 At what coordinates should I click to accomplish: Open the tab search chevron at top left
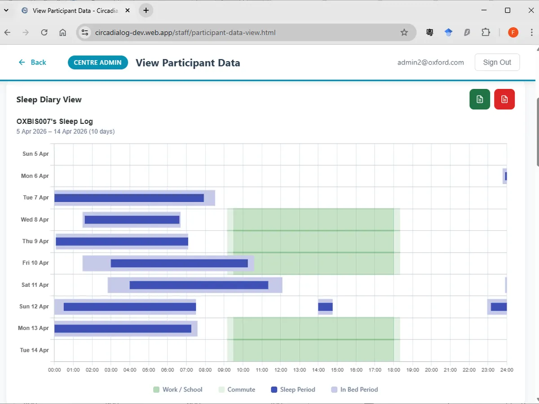(x=6, y=10)
